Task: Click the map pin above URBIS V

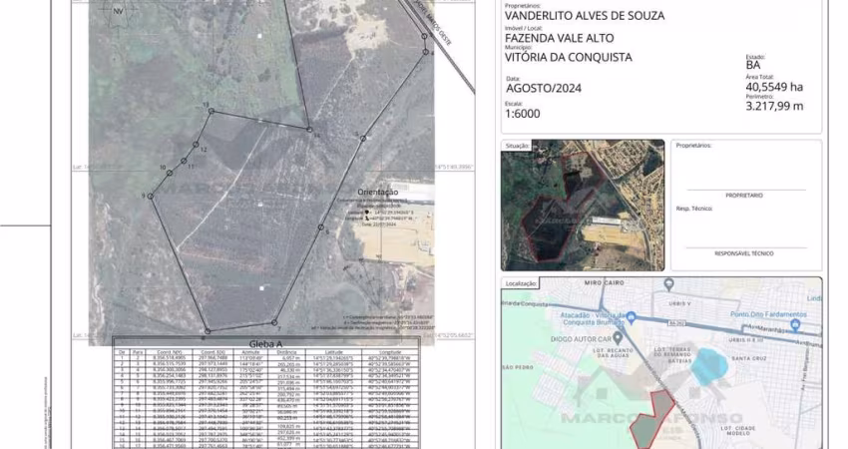Action: pos(669,284)
